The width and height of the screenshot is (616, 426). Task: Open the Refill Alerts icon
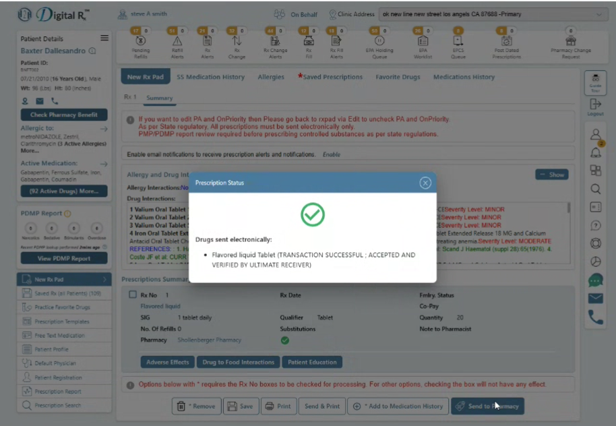(177, 40)
